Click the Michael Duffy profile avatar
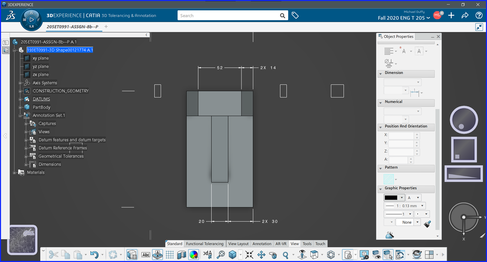This screenshot has height=262, width=487. pyautogui.click(x=438, y=15)
